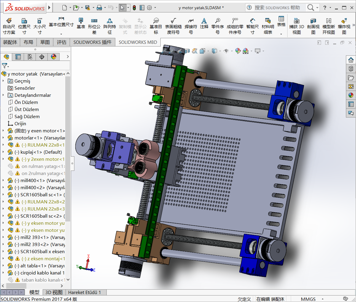Open the 3D 视图 bottom tab
Image resolution: width=356 pixels, height=302 pixels.
coord(54,292)
